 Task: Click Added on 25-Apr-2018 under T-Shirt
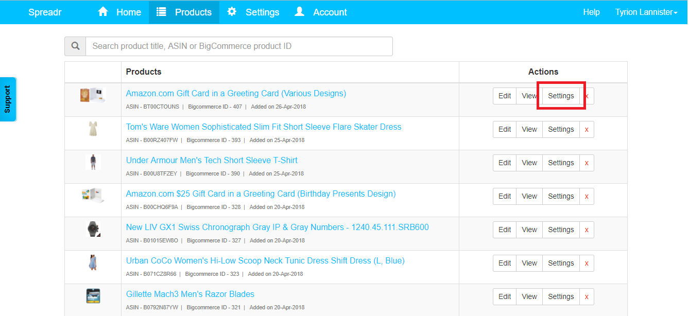point(276,173)
